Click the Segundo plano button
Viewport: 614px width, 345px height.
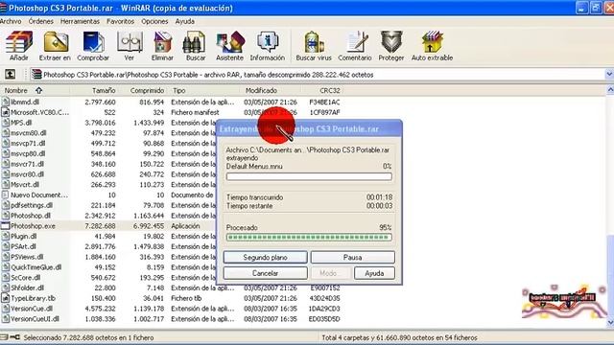coord(265,258)
